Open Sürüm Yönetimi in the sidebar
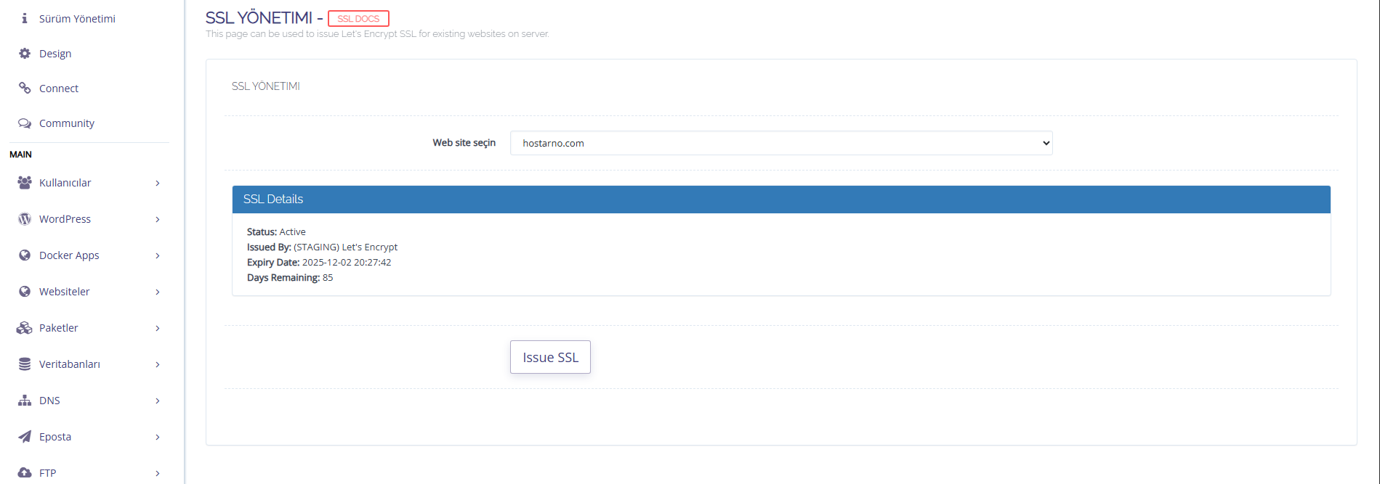The image size is (1380, 484). pos(77,18)
